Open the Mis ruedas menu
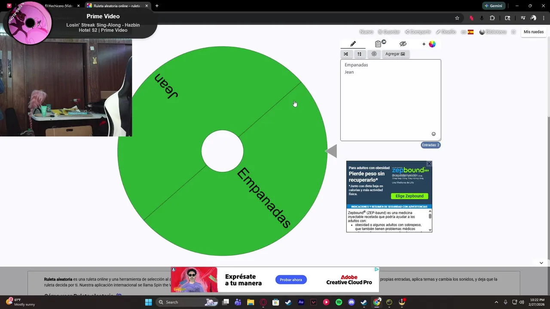 click(534, 32)
